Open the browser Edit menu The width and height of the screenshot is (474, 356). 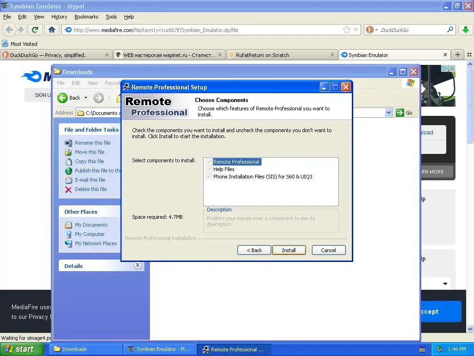(x=22, y=17)
